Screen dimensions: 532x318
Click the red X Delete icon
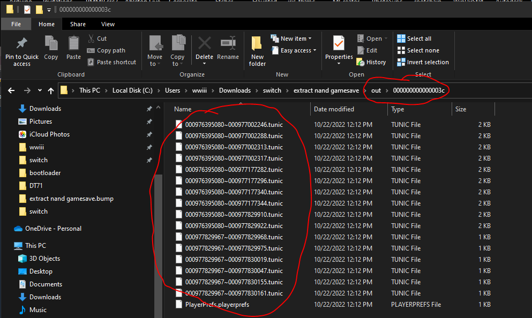click(204, 43)
